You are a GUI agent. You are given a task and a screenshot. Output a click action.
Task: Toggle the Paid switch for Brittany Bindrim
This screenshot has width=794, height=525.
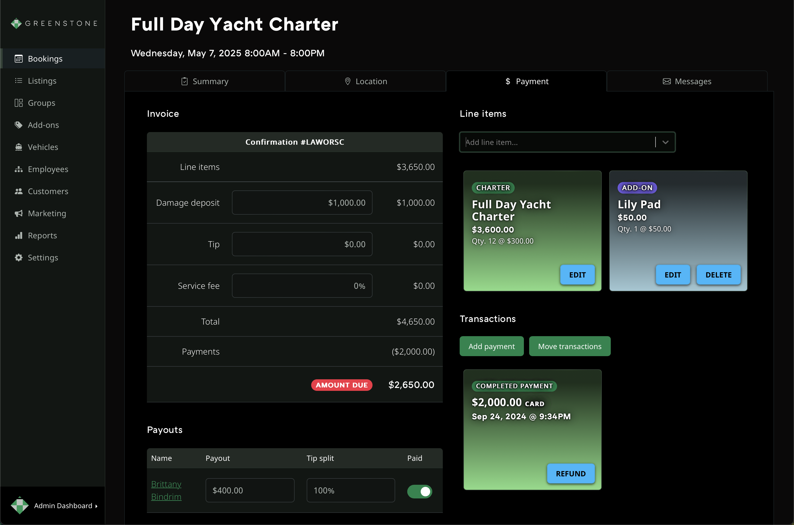419,491
